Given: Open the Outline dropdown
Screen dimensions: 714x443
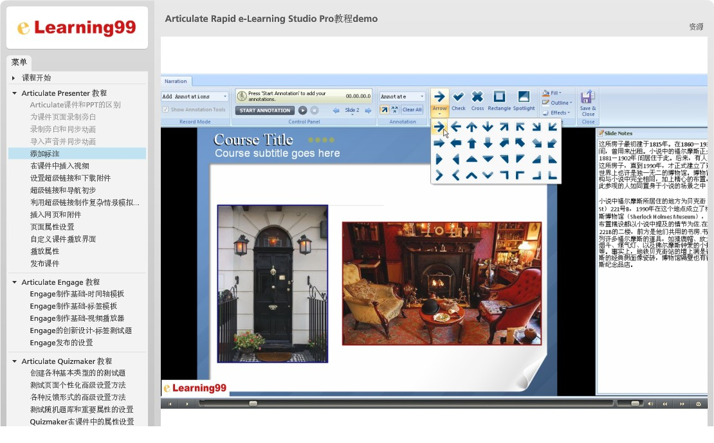Looking at the screenshot, I should pyautogui.click(x=557, y=103).
